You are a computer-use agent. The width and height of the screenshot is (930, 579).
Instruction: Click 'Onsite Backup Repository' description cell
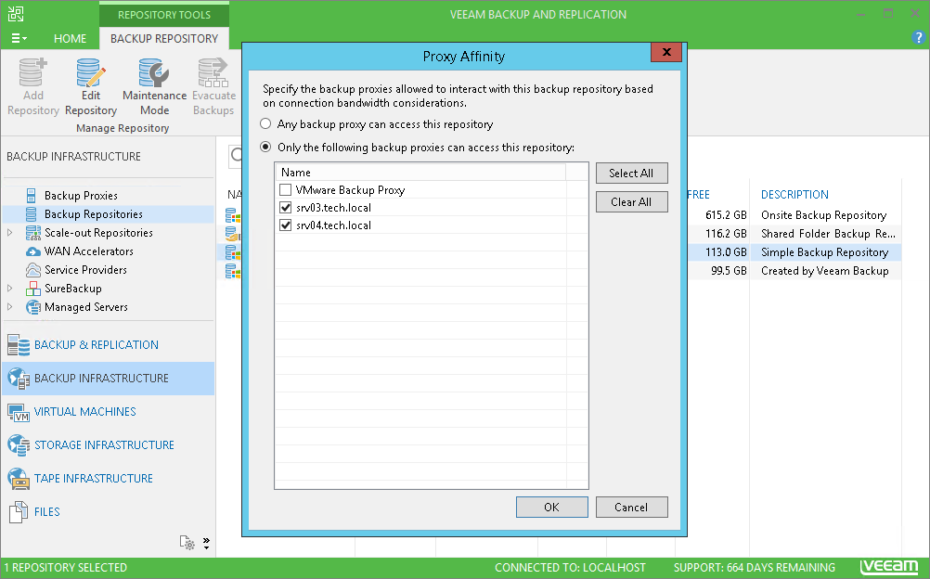[x=824, y=214]
